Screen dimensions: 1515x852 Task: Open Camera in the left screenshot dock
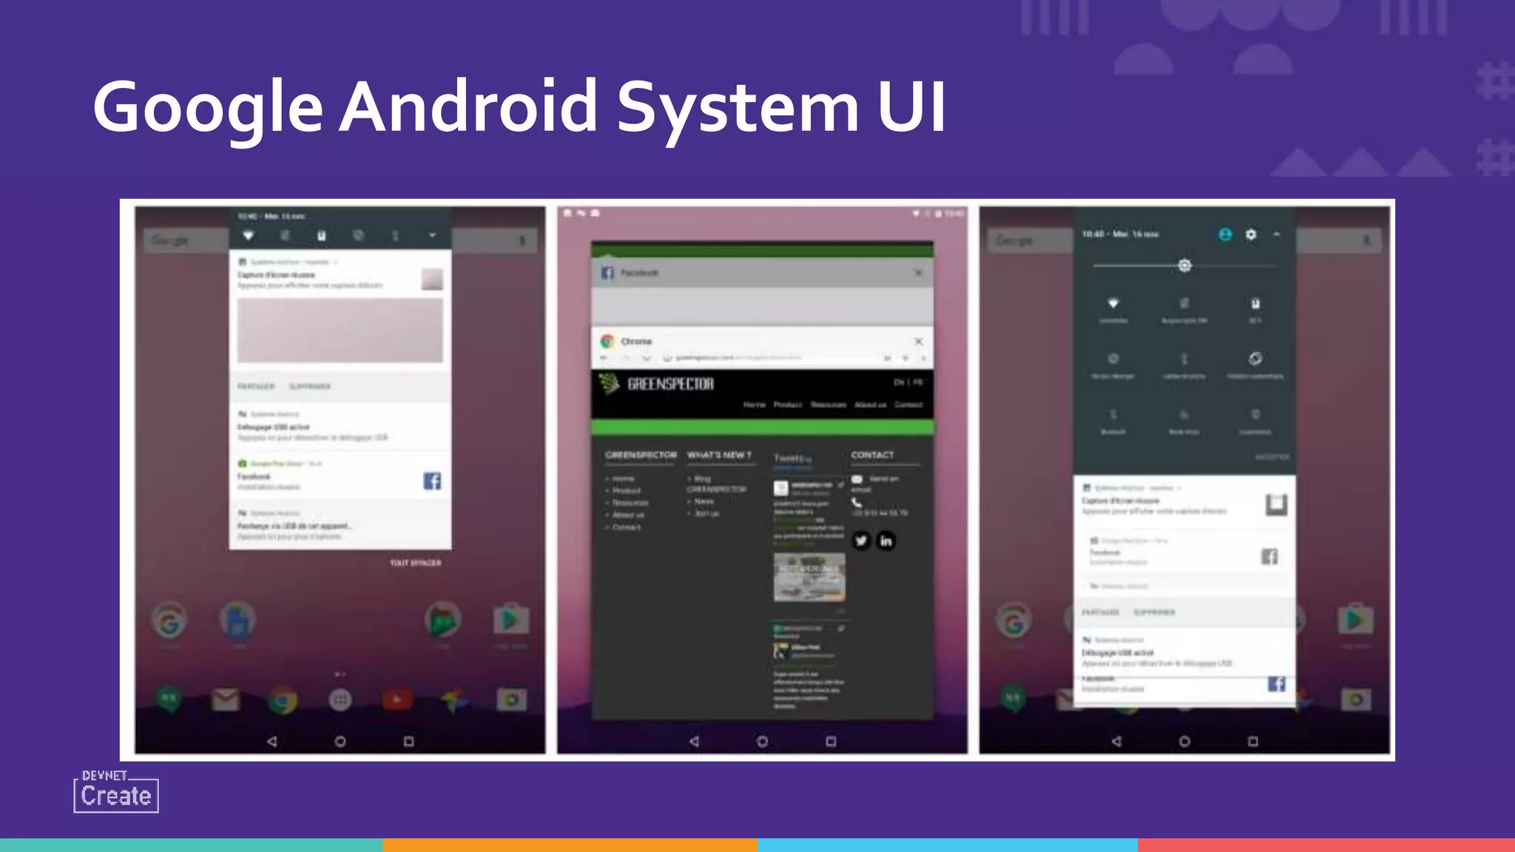click(512, 700)
